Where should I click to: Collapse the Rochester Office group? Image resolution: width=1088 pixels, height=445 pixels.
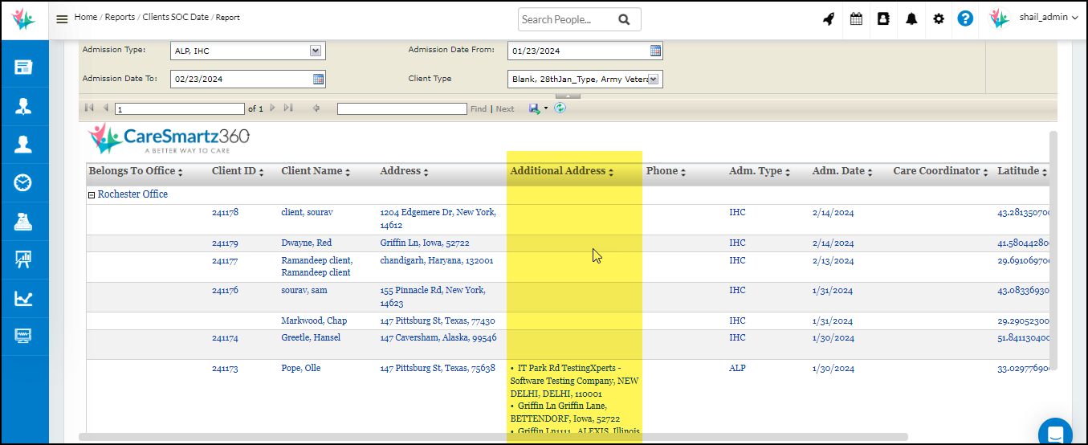pos(92,195)
